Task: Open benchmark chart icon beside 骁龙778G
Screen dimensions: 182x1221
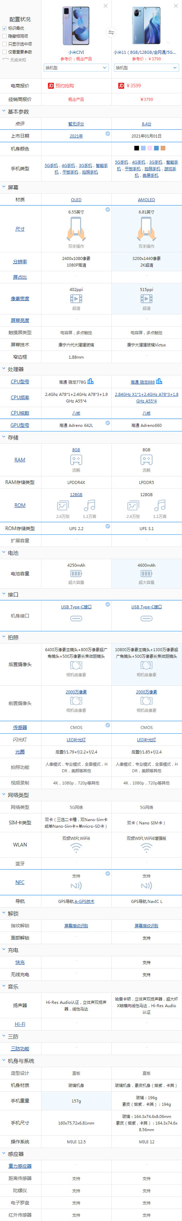Action: coord(91,381)
